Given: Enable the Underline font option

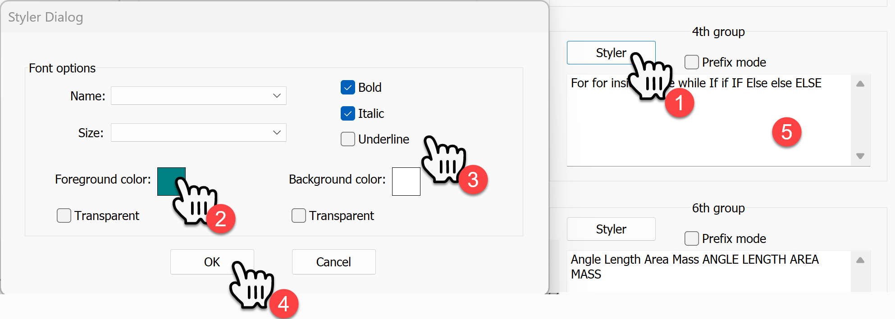Looking at the screenshot, I should 347,139.
